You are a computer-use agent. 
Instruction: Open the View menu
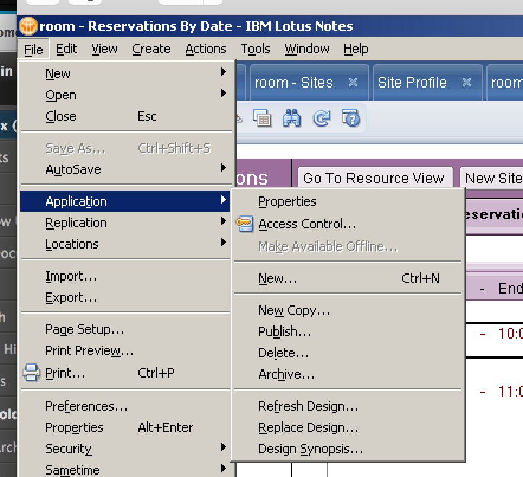click(104, 49)
